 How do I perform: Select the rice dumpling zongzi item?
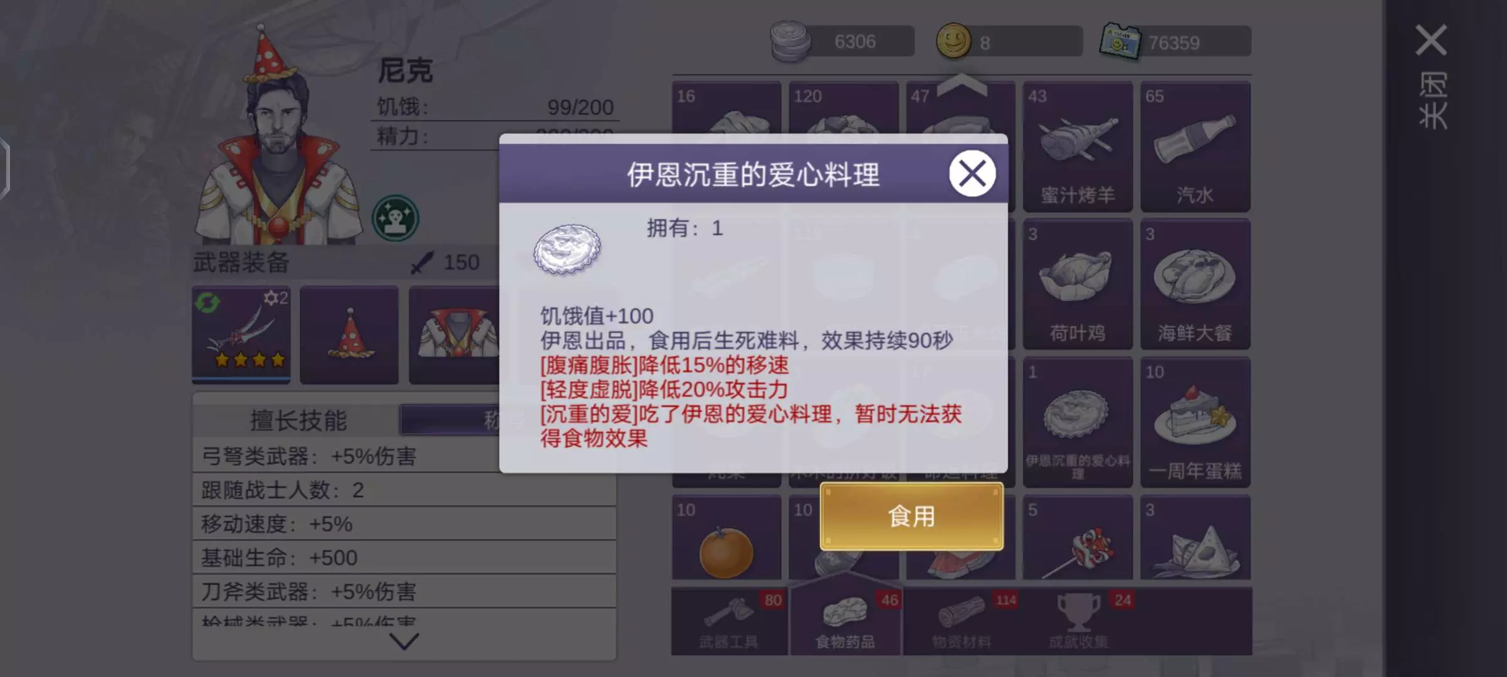tap(1195, 537)
